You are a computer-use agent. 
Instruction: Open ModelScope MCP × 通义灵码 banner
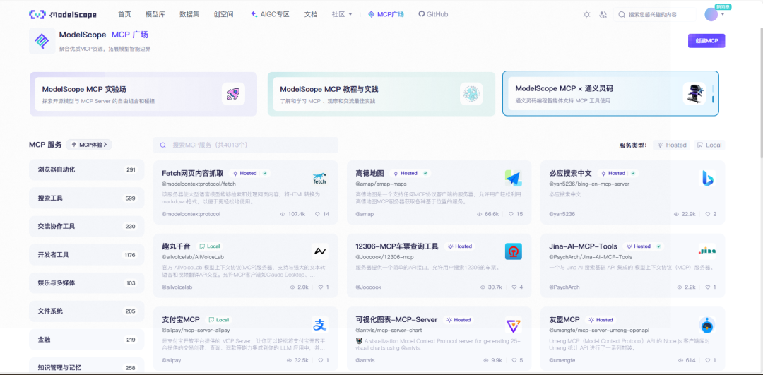pyautogui.click(x=610, y=94)
